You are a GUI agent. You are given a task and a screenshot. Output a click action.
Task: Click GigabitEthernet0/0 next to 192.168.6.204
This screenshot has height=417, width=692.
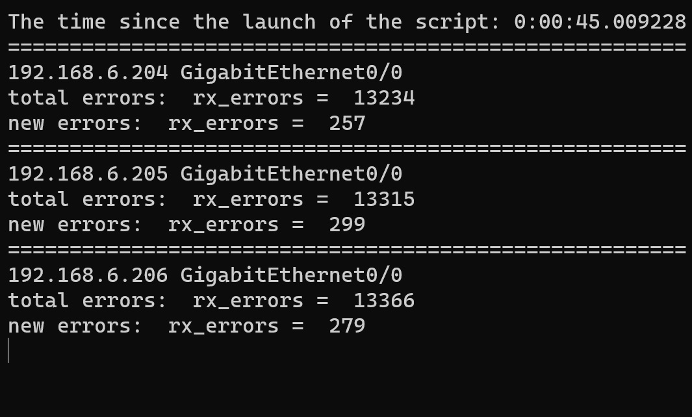[291, 73]
